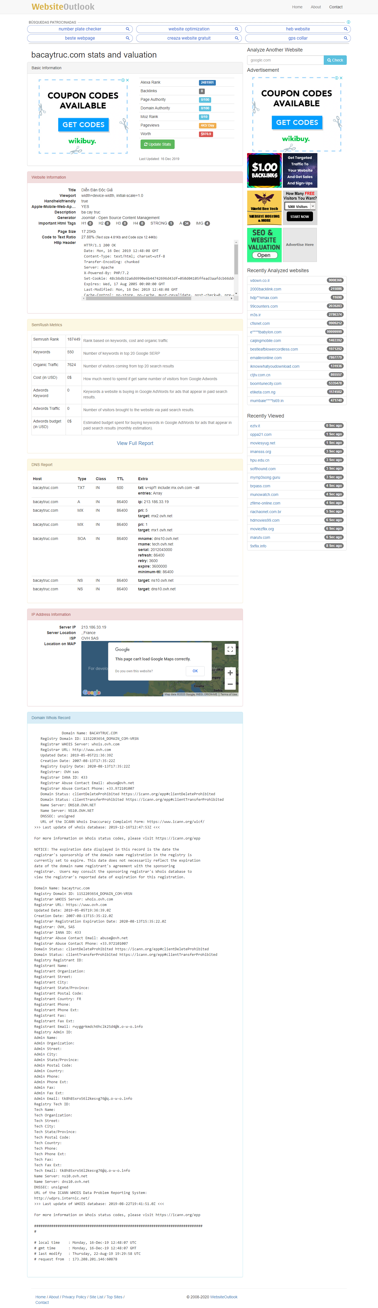378x1308 pixels.
Task: Click the HTTP header horizontal scrollbar
Action: coord(139,298)
